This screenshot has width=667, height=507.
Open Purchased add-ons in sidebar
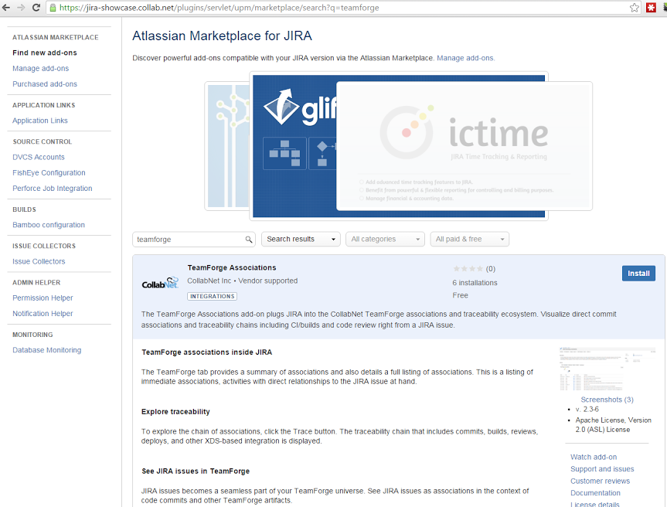click(45, 84)
